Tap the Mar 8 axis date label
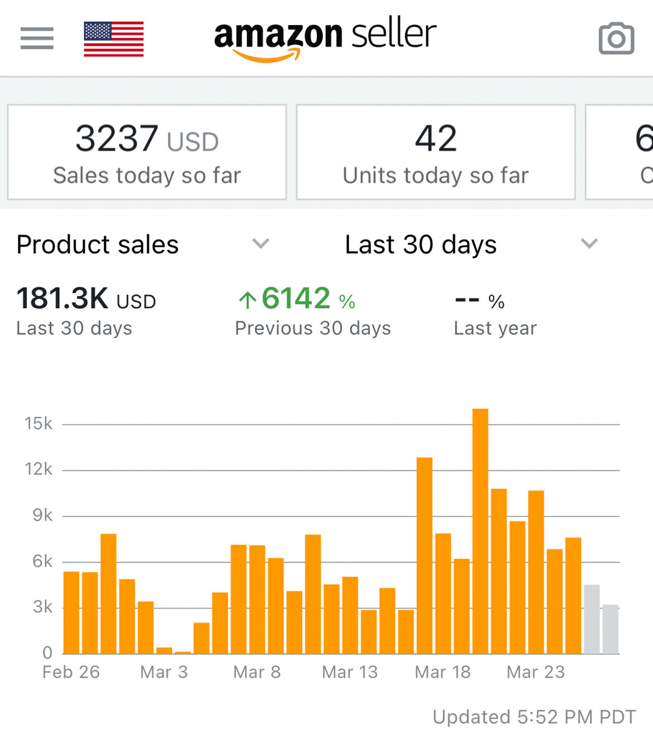 (257, 672)
